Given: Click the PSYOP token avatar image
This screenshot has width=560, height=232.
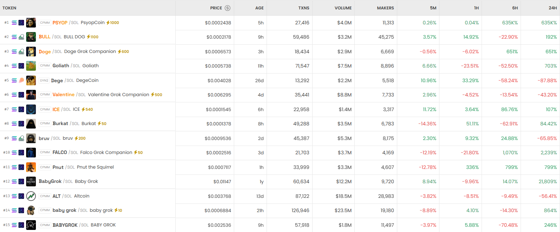Looking at the screenshot, I should pyautogui.click(x=31, y=23).
